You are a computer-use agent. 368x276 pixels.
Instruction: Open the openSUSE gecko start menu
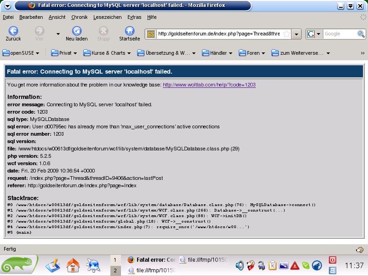tap(18, 265)
